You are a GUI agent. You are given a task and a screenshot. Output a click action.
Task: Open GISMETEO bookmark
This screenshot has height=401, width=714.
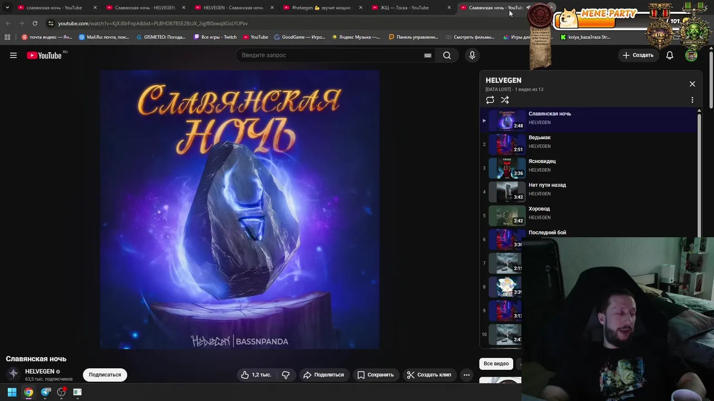point(161,37)
